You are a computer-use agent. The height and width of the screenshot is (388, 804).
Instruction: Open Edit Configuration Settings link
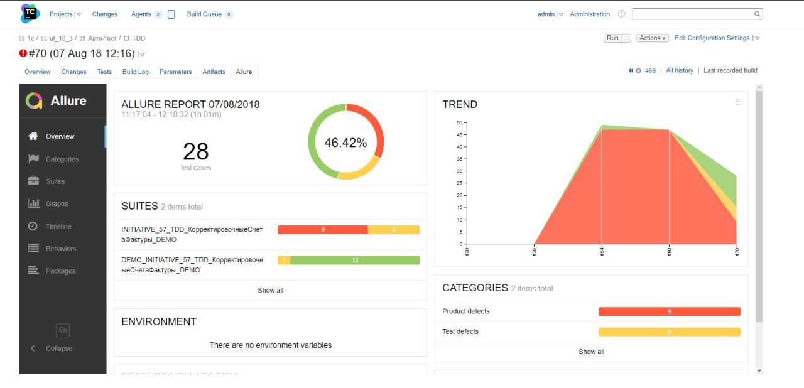tap(712, 38)
